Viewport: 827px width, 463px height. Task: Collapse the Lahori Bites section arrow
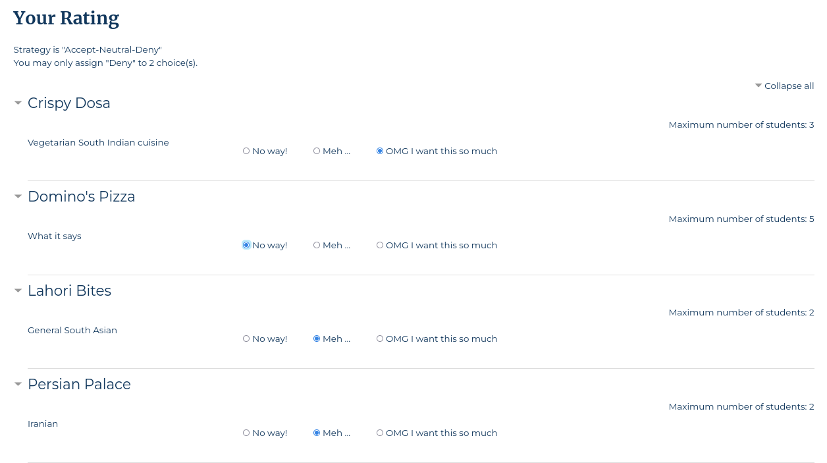[x=18, y=290]
